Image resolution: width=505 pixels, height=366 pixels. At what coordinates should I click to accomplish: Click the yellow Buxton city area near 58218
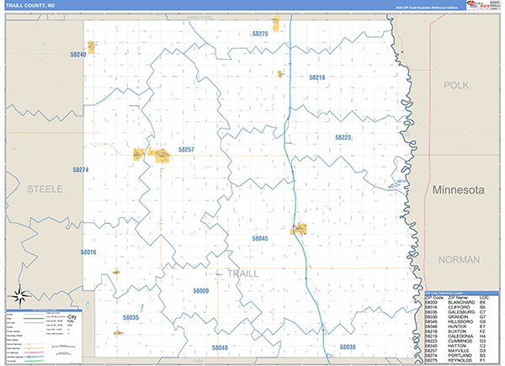click(x=280, y=74)
